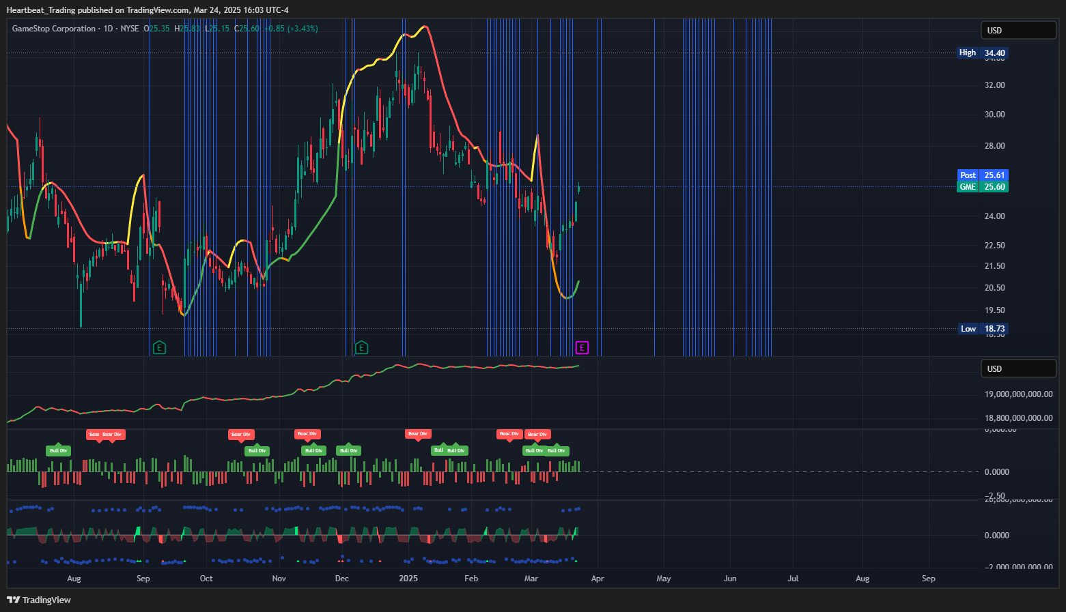This screenshot has width=1066, height=612.
Task: Open the USD currency selector on the indicator pane
Action: click(1018, 368)
